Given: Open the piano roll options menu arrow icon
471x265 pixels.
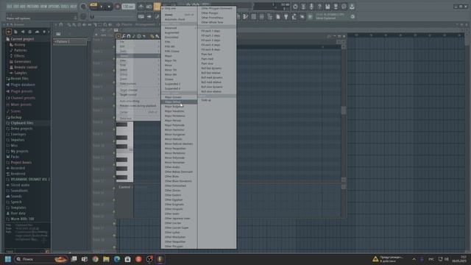Looking at the screenshot, I should tap(118, 36).
